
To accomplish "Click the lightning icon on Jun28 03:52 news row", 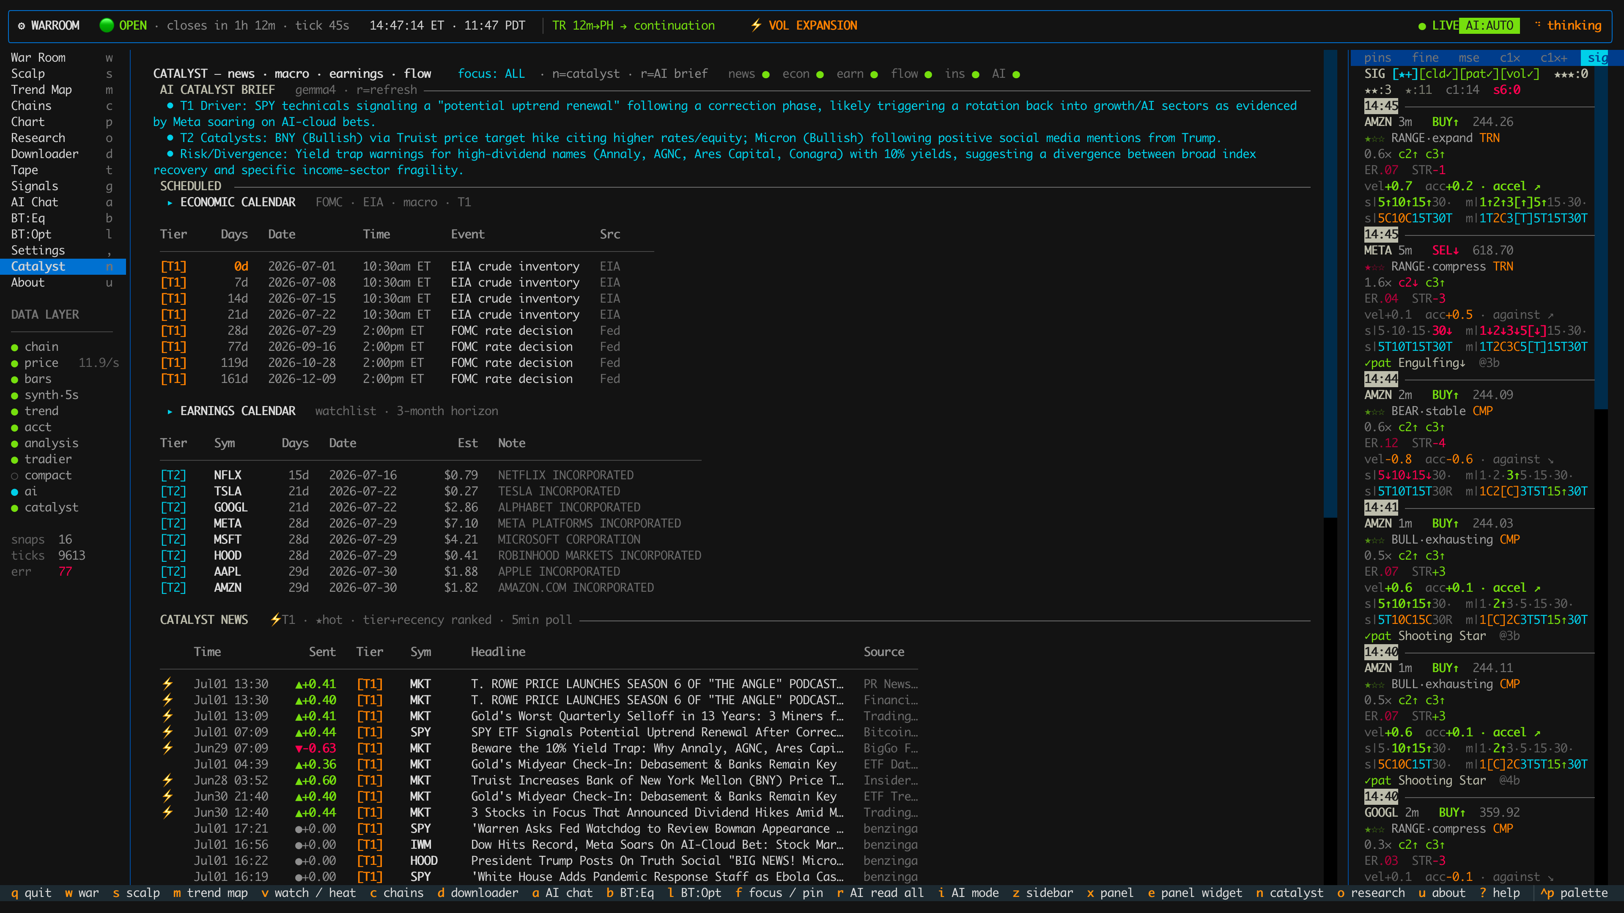I will click(168, 780).
